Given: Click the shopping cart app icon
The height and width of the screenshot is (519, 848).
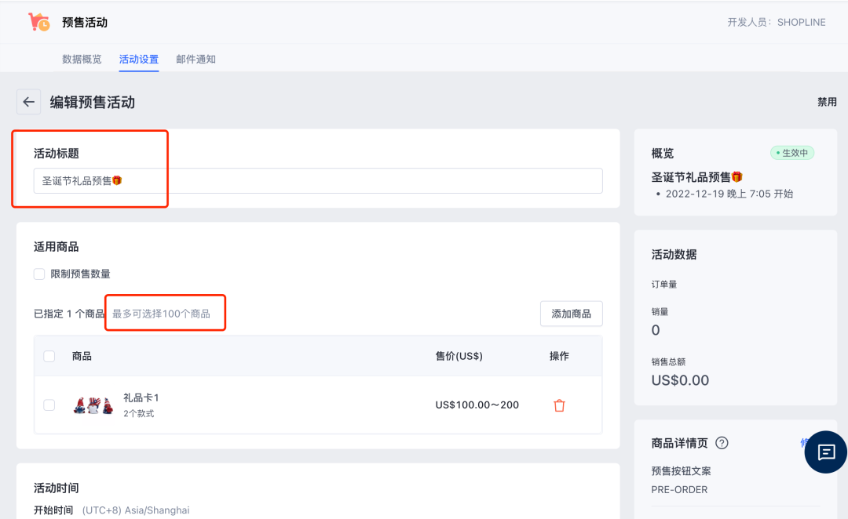Looking at the screenshot, I should click(38, 21).
